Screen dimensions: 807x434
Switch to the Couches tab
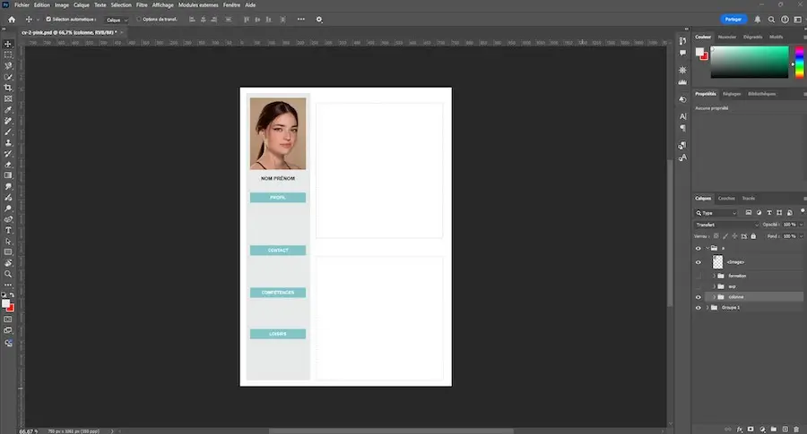726,199
